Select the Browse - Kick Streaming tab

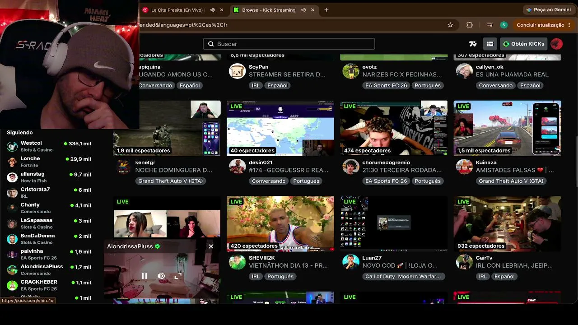(x=269, y=10)
